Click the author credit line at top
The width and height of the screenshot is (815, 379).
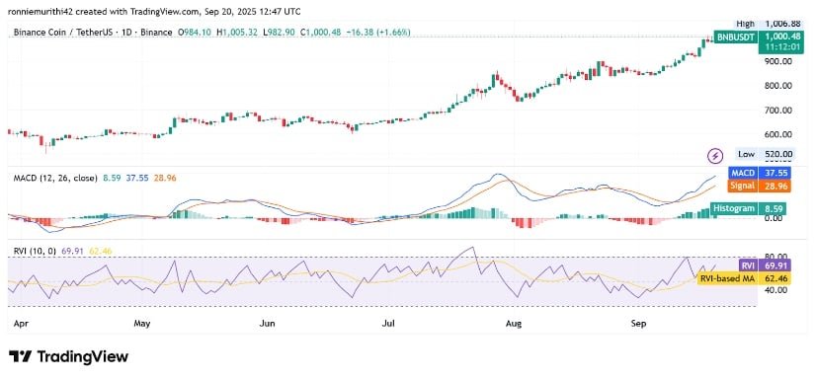click(154, 11)
